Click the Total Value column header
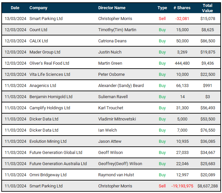The height and width of the screenshot is (193, 222). [207, 8]
